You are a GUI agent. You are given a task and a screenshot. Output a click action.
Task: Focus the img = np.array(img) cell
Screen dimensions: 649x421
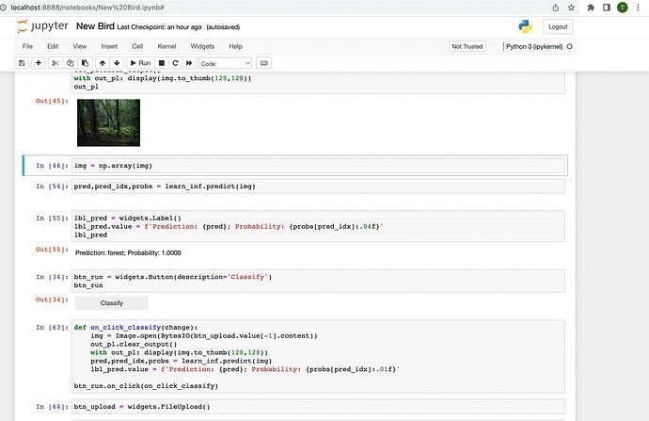click(318, 166)
